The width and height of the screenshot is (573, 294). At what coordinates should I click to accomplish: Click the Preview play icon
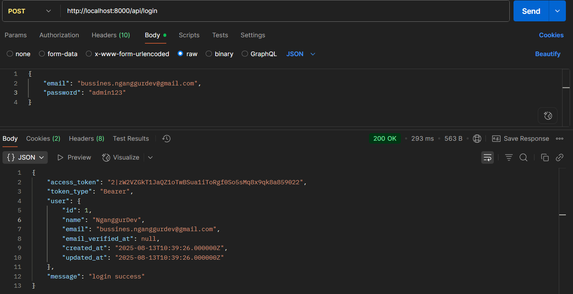(x=60, y=157)
